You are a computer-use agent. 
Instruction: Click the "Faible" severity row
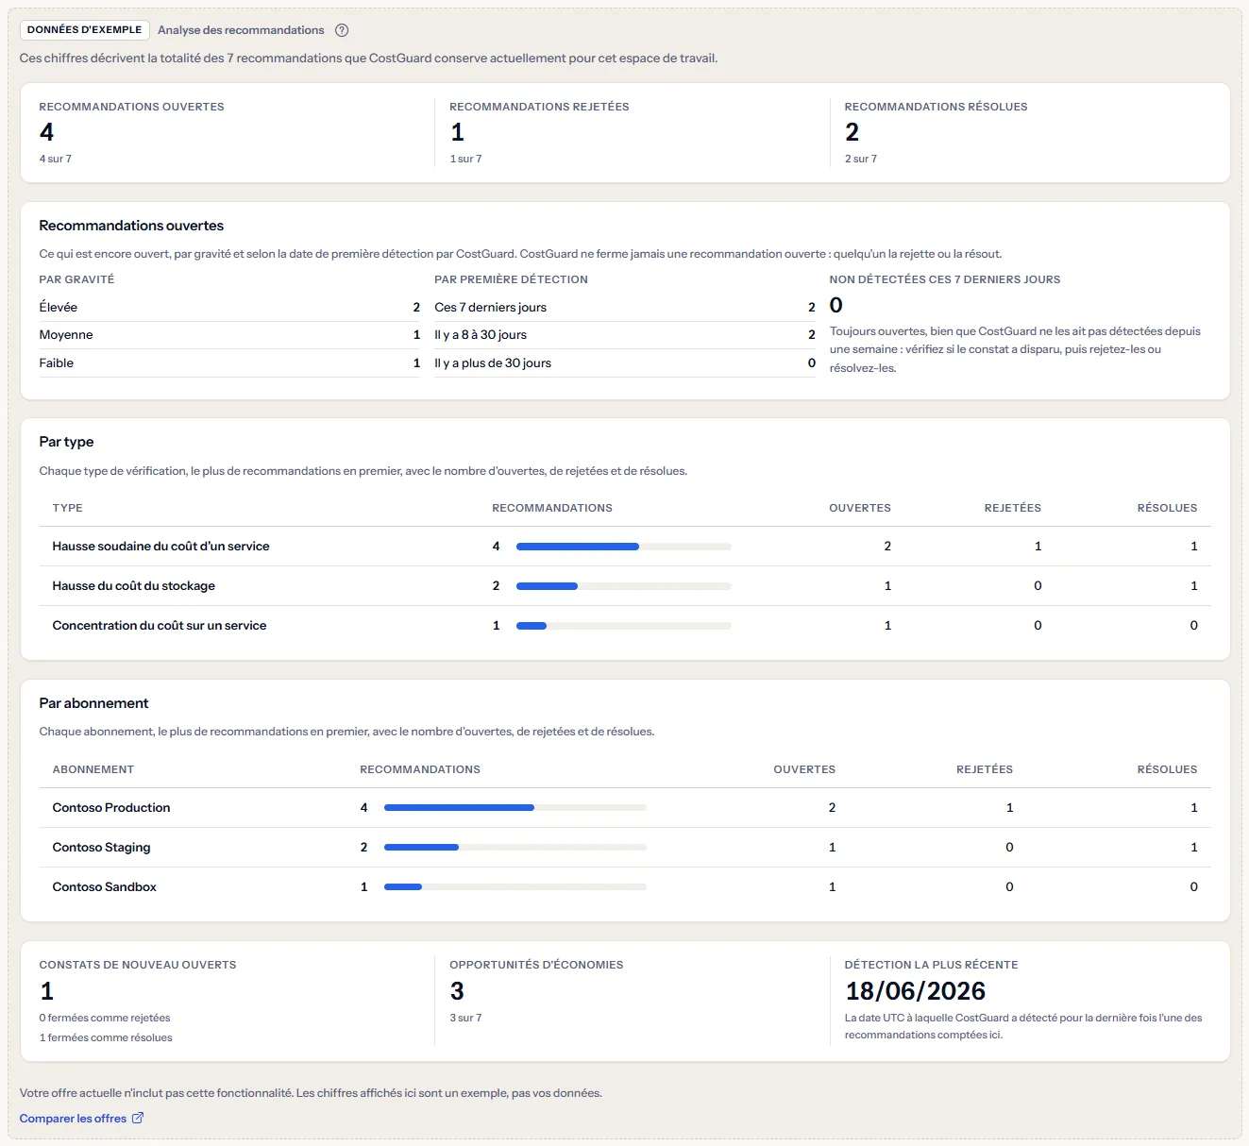tap(229, 363)
